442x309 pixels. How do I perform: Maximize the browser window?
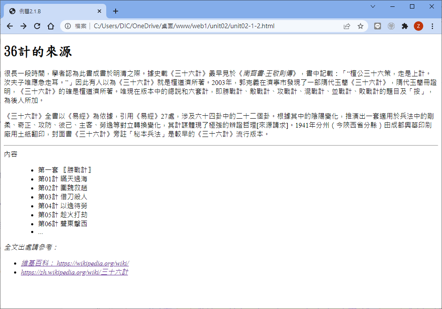tap(412, 6)
